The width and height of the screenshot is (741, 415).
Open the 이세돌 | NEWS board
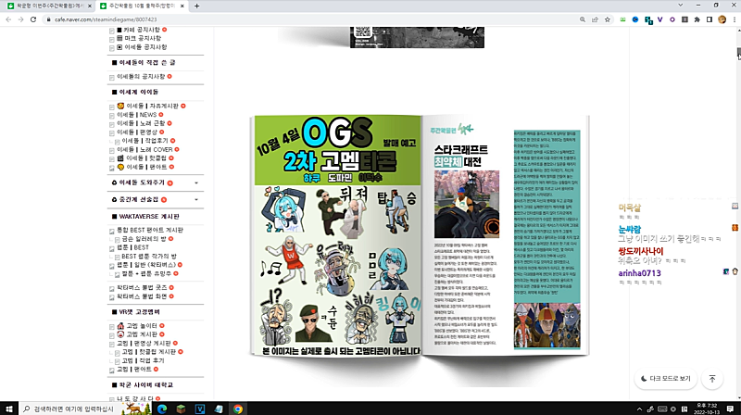(136, 115)
